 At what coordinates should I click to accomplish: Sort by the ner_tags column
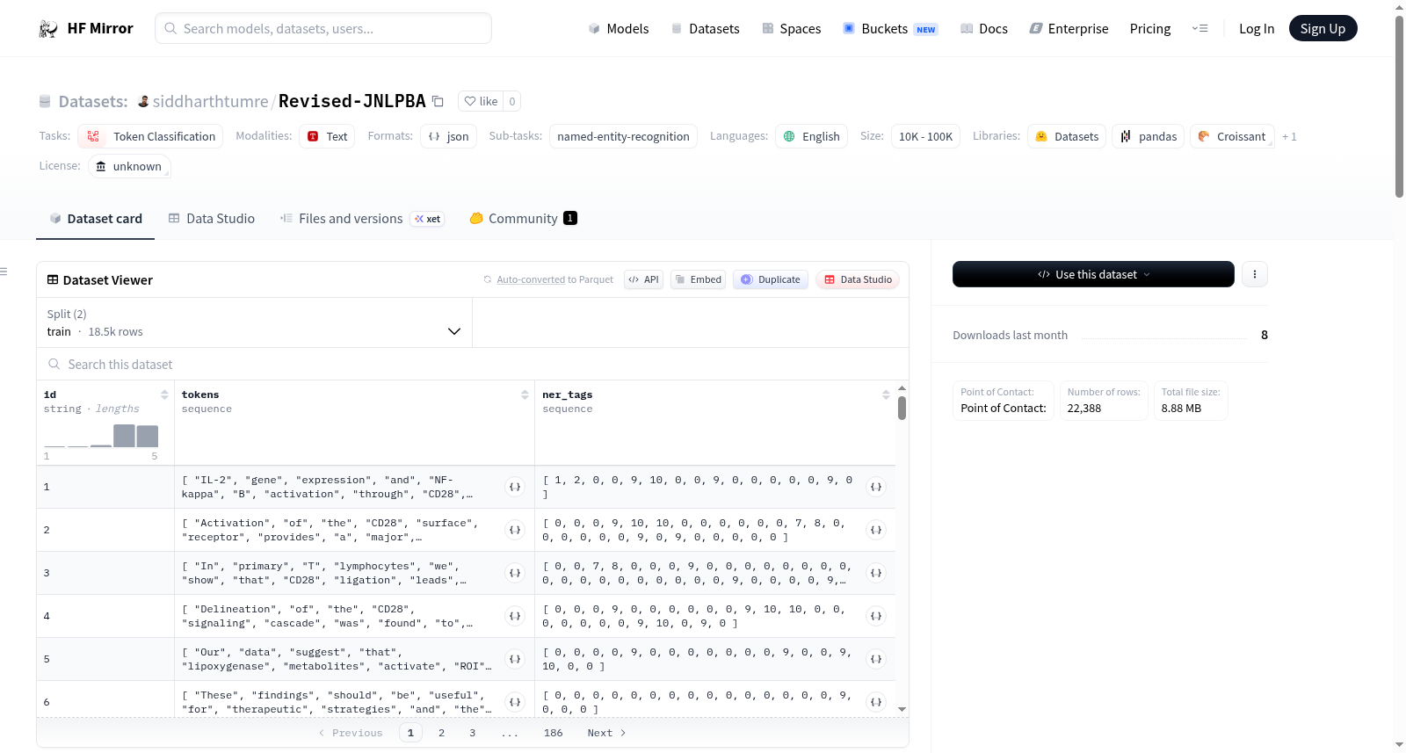click(x=886, y=395)
